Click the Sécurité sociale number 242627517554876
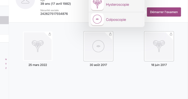The image size is (188, 99). point(54,14)
